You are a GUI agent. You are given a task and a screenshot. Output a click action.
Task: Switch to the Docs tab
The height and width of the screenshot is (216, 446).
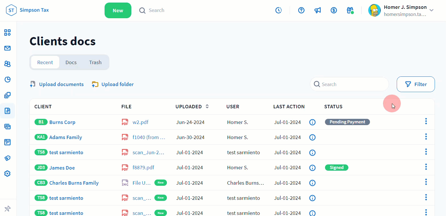click(x=71, y=62)
